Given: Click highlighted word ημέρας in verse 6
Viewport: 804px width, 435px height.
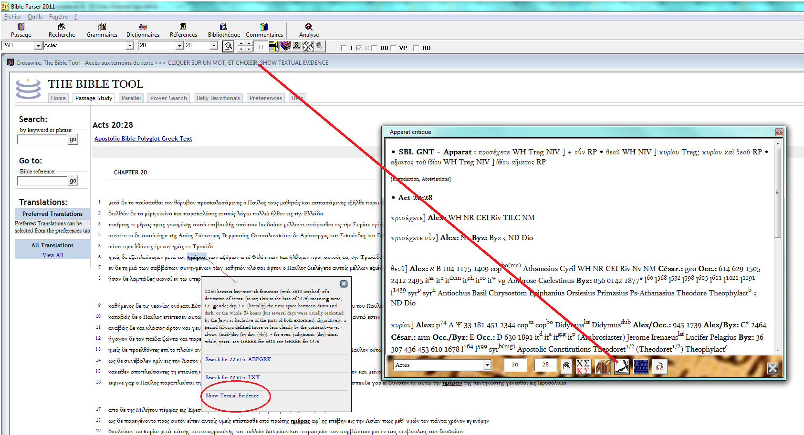Looking at the screenshot, I should pos(197,257).
